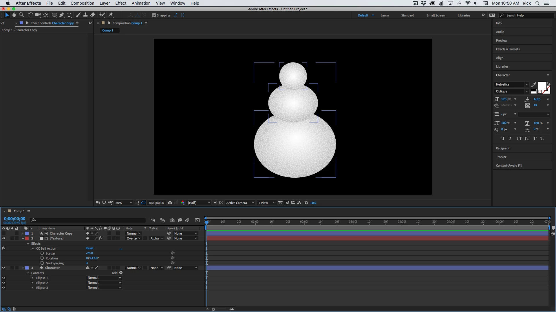Toggle the Snapping checkbox
This screenshot has width=556, height=312.
click(154, 15)
